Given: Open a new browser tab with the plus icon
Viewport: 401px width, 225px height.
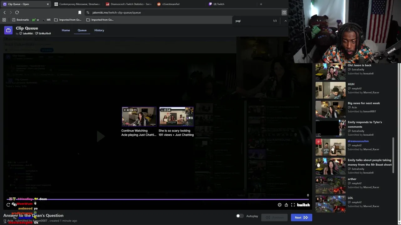Looking at the screenshot, I should (x=261, y=4).
